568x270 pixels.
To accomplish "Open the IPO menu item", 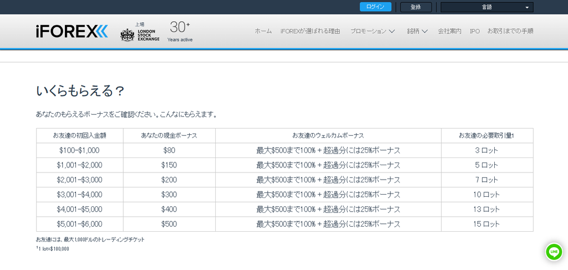I will pos(475,31).
